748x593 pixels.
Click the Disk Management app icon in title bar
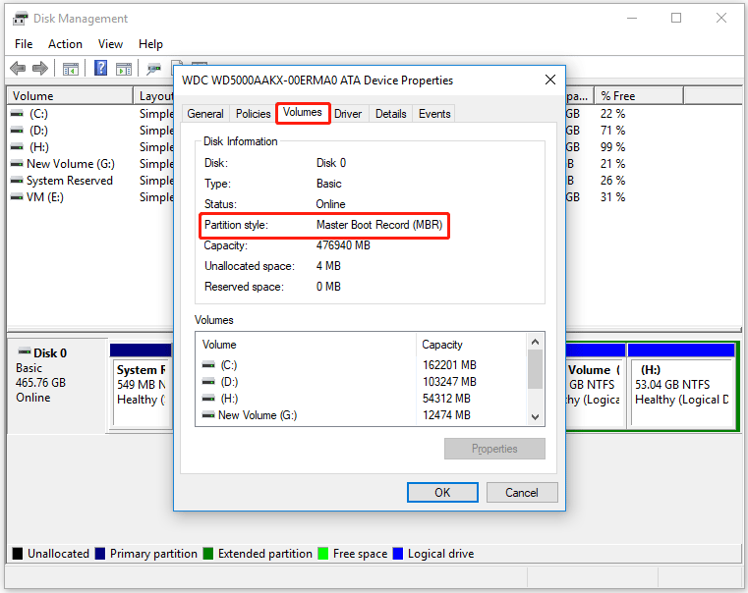20,19
